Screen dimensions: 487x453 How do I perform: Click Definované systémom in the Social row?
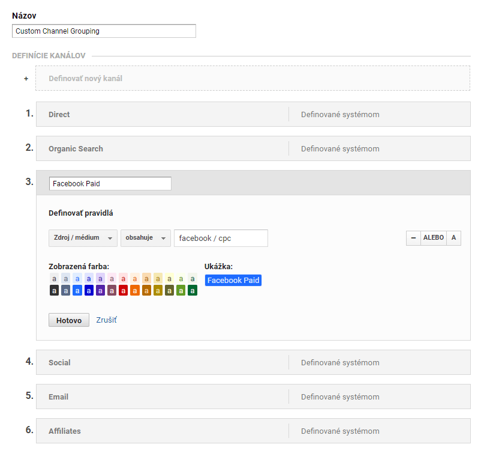point(340,362)
